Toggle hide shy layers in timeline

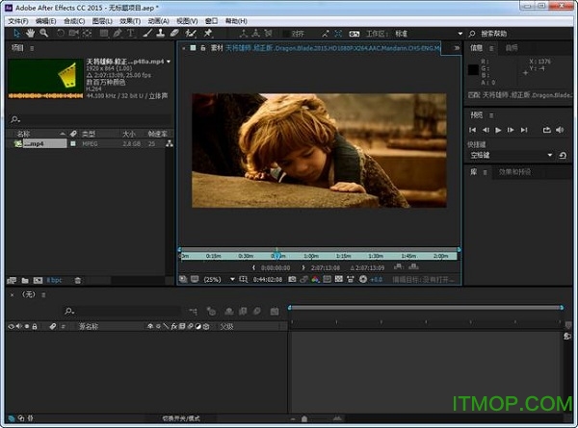pos(229,312)
